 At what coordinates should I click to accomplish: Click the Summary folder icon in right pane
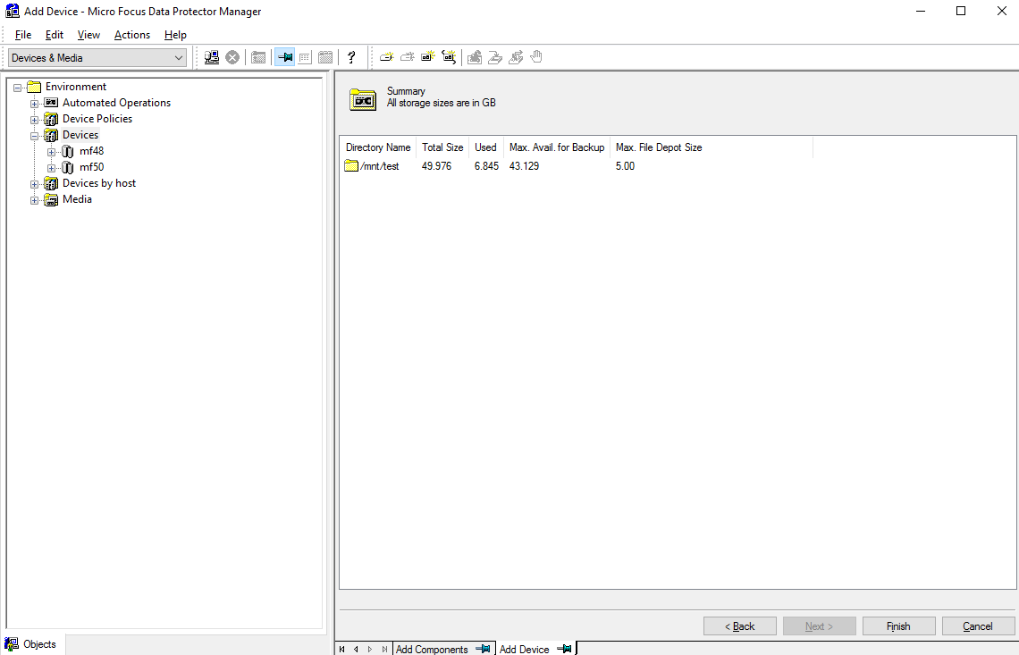[x=363, y=100]
